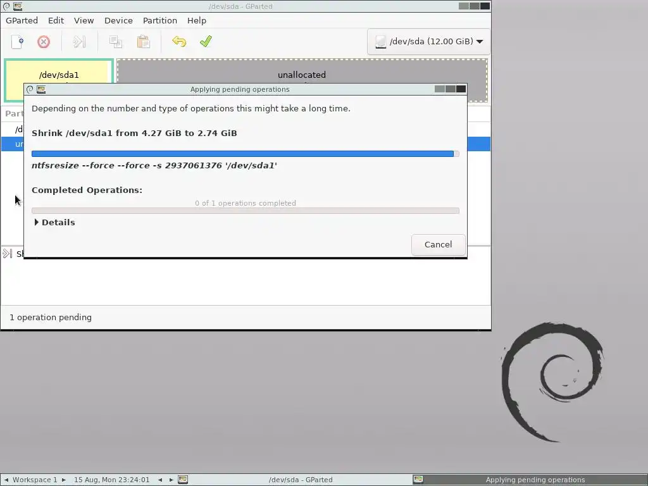Click the Undo last operation arrow

click(179, 42)
